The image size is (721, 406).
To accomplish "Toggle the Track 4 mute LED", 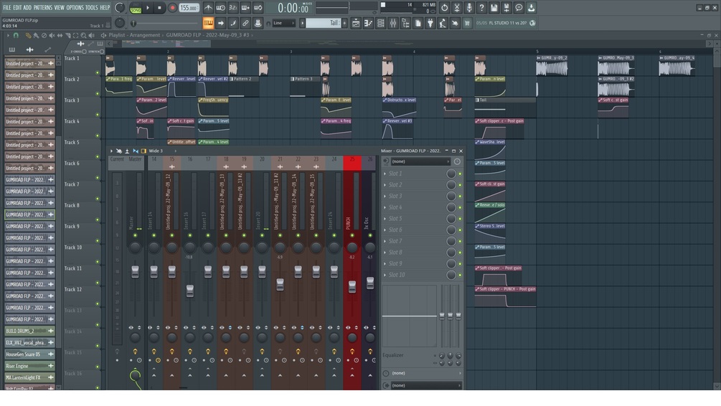I will click(x=98, y=136).
